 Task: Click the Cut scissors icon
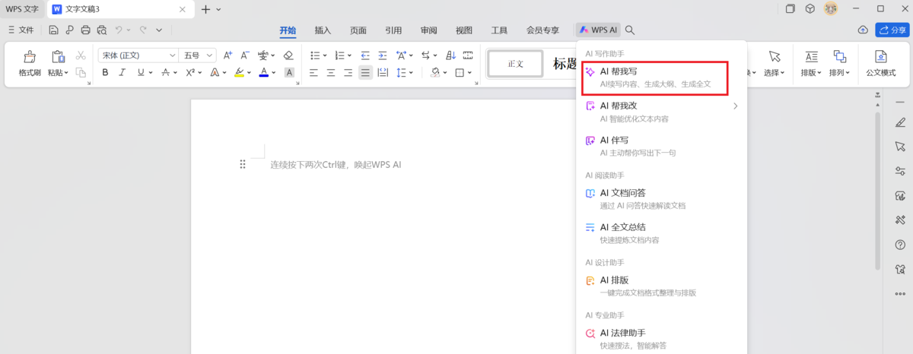[x=81, y=55]
